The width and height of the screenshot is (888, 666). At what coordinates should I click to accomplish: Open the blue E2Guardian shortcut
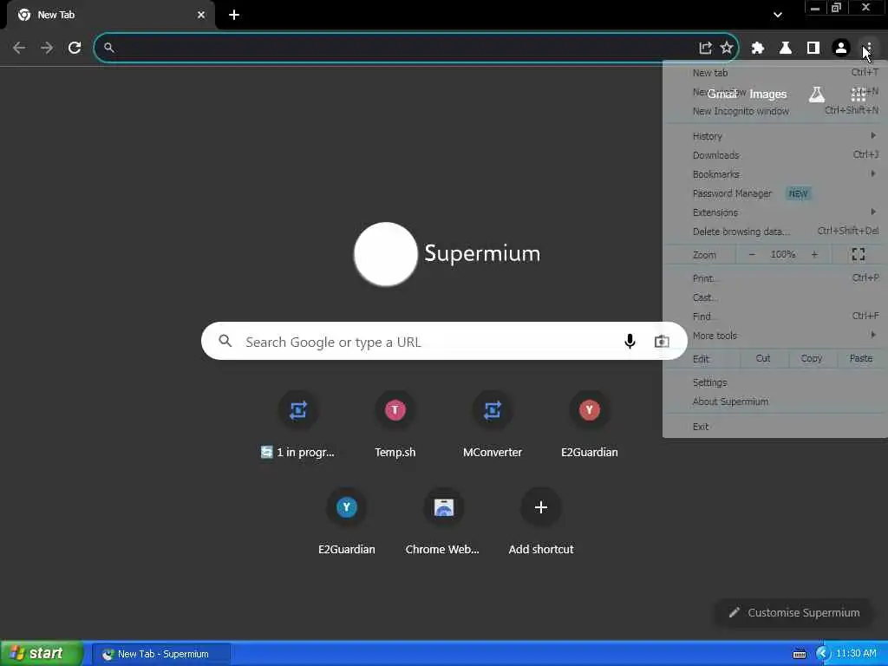click(347, 521)
